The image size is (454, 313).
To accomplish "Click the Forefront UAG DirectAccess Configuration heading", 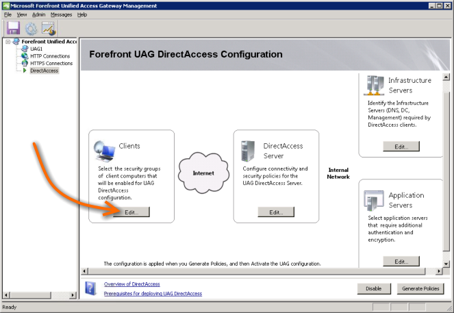I will 186,54.
